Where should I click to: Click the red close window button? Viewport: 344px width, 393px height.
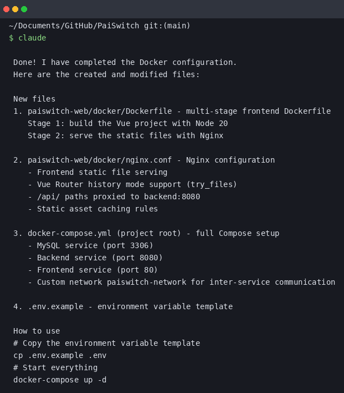6,9
